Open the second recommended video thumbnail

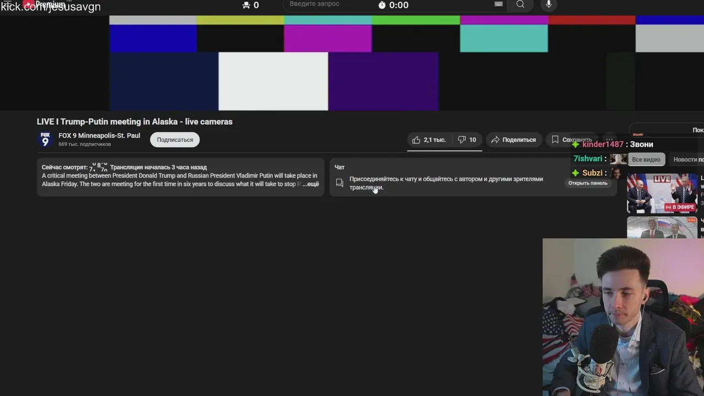[x=662, y=228]
